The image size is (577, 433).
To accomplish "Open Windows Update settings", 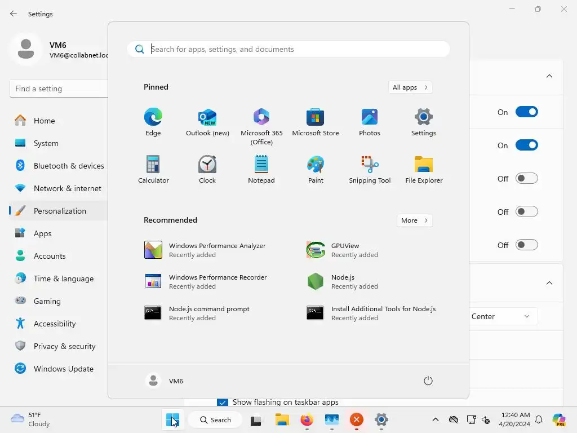I will coord(59,369).
